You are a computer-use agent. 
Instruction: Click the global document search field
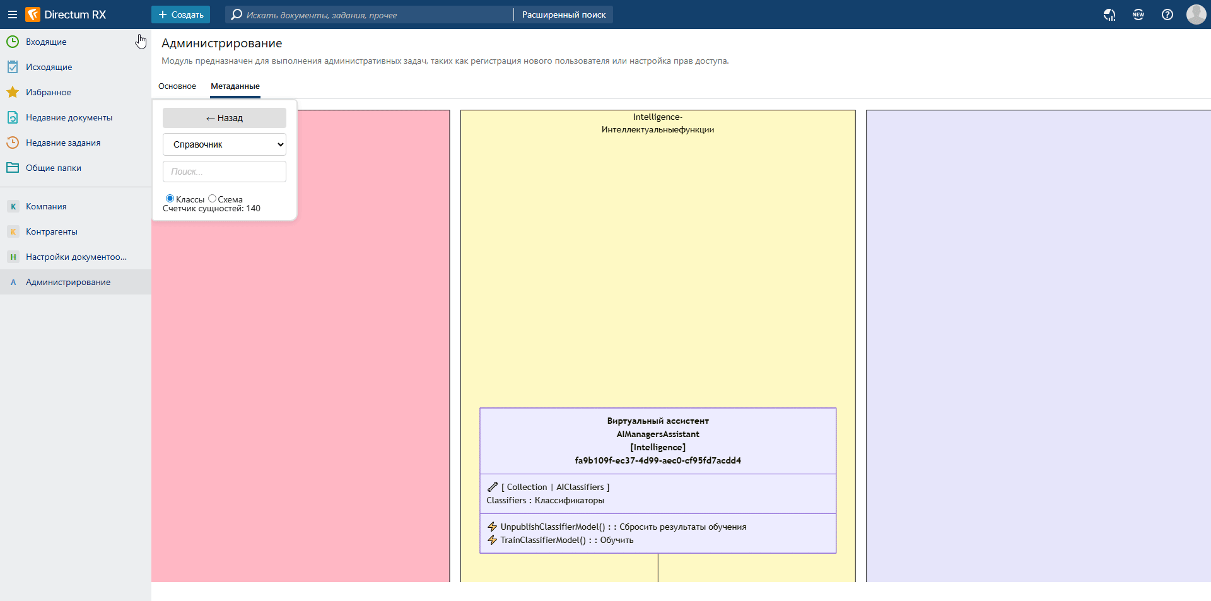click(372, 15)
